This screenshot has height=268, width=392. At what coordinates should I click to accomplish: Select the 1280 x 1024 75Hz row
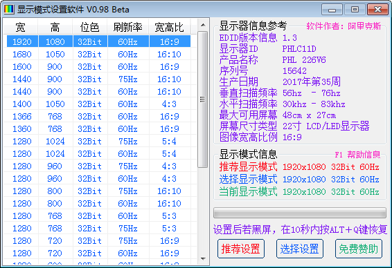pyautogui.click(x=99, y=142)
